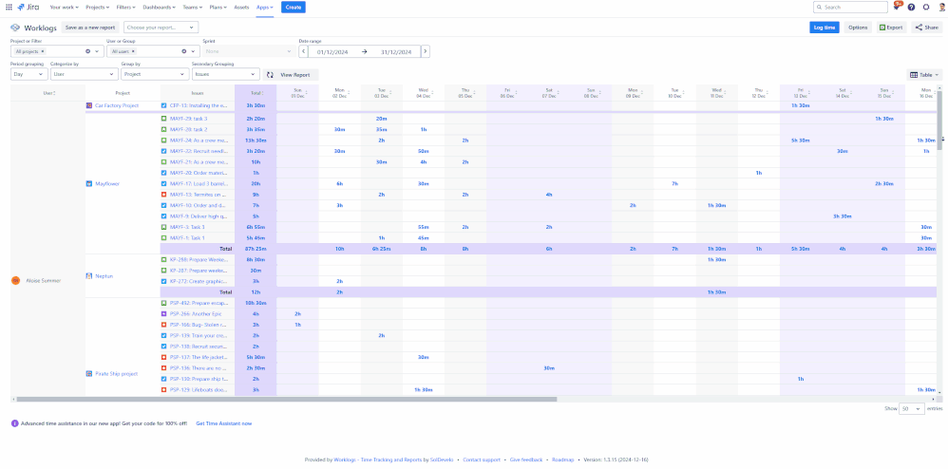Viewport: 948px width, 469px height.
Task: Click the Car Factory Project icon
Action: (89, 105)
